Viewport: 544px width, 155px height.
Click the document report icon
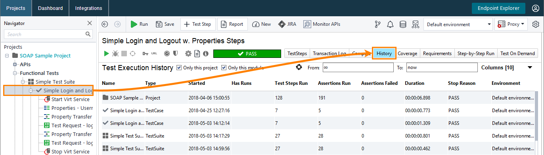point(197,53)
